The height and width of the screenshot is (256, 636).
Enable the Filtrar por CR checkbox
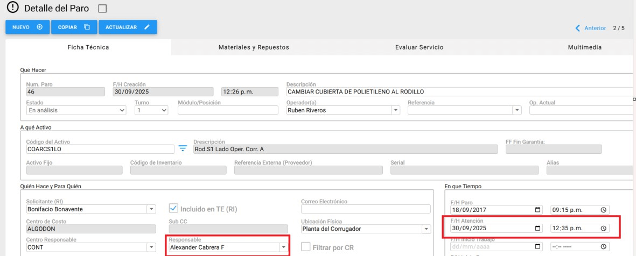click(x=306, y=247)
